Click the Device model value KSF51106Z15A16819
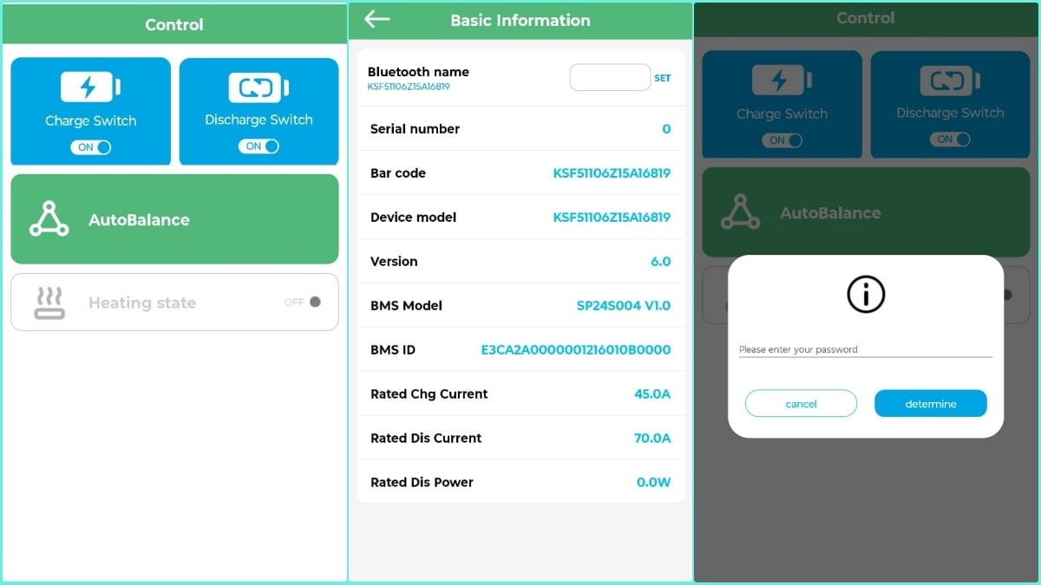Image resolution: width=1041 pixels, height=585 pixels. click(612, 218)
